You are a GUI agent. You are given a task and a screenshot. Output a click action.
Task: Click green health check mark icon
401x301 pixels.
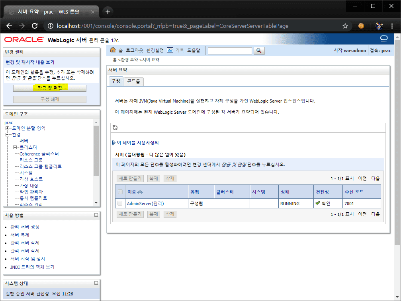318,203
